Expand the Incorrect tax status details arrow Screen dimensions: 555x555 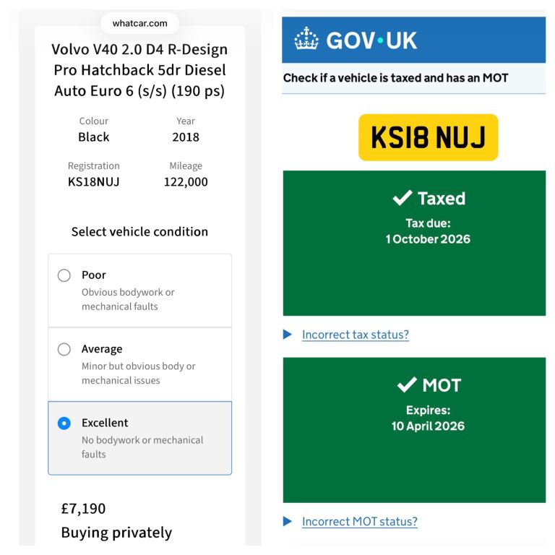[288, 335]
